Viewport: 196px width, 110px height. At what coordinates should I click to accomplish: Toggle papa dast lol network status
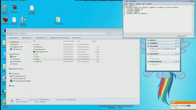pos(148,54)
